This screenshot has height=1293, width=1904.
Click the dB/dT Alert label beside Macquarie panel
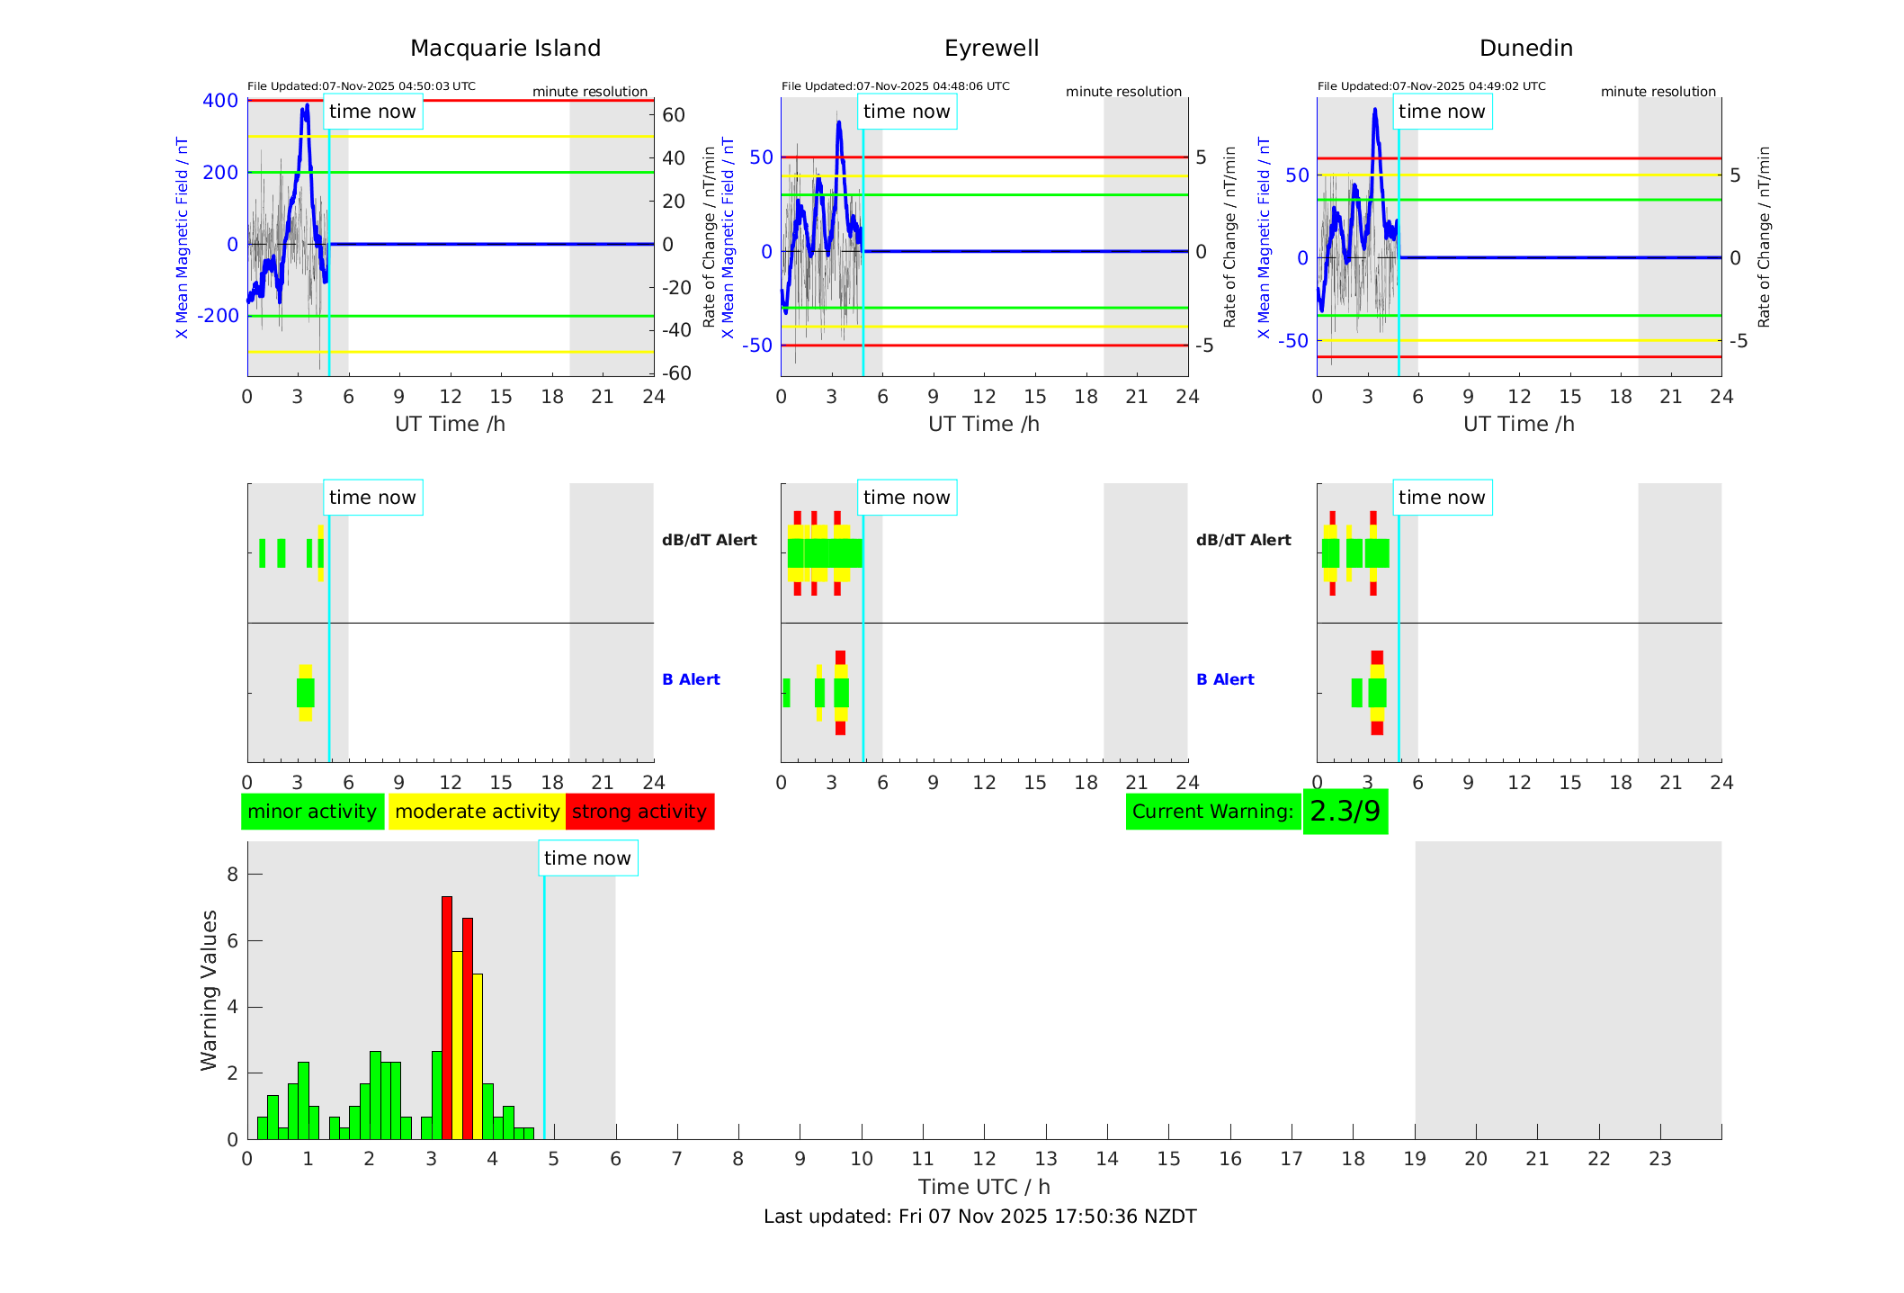click(x=709, y=540)
